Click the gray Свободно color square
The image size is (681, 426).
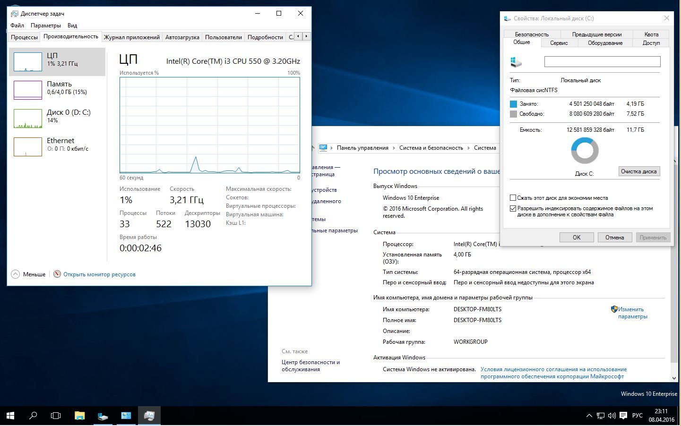(x=513, y=114)
